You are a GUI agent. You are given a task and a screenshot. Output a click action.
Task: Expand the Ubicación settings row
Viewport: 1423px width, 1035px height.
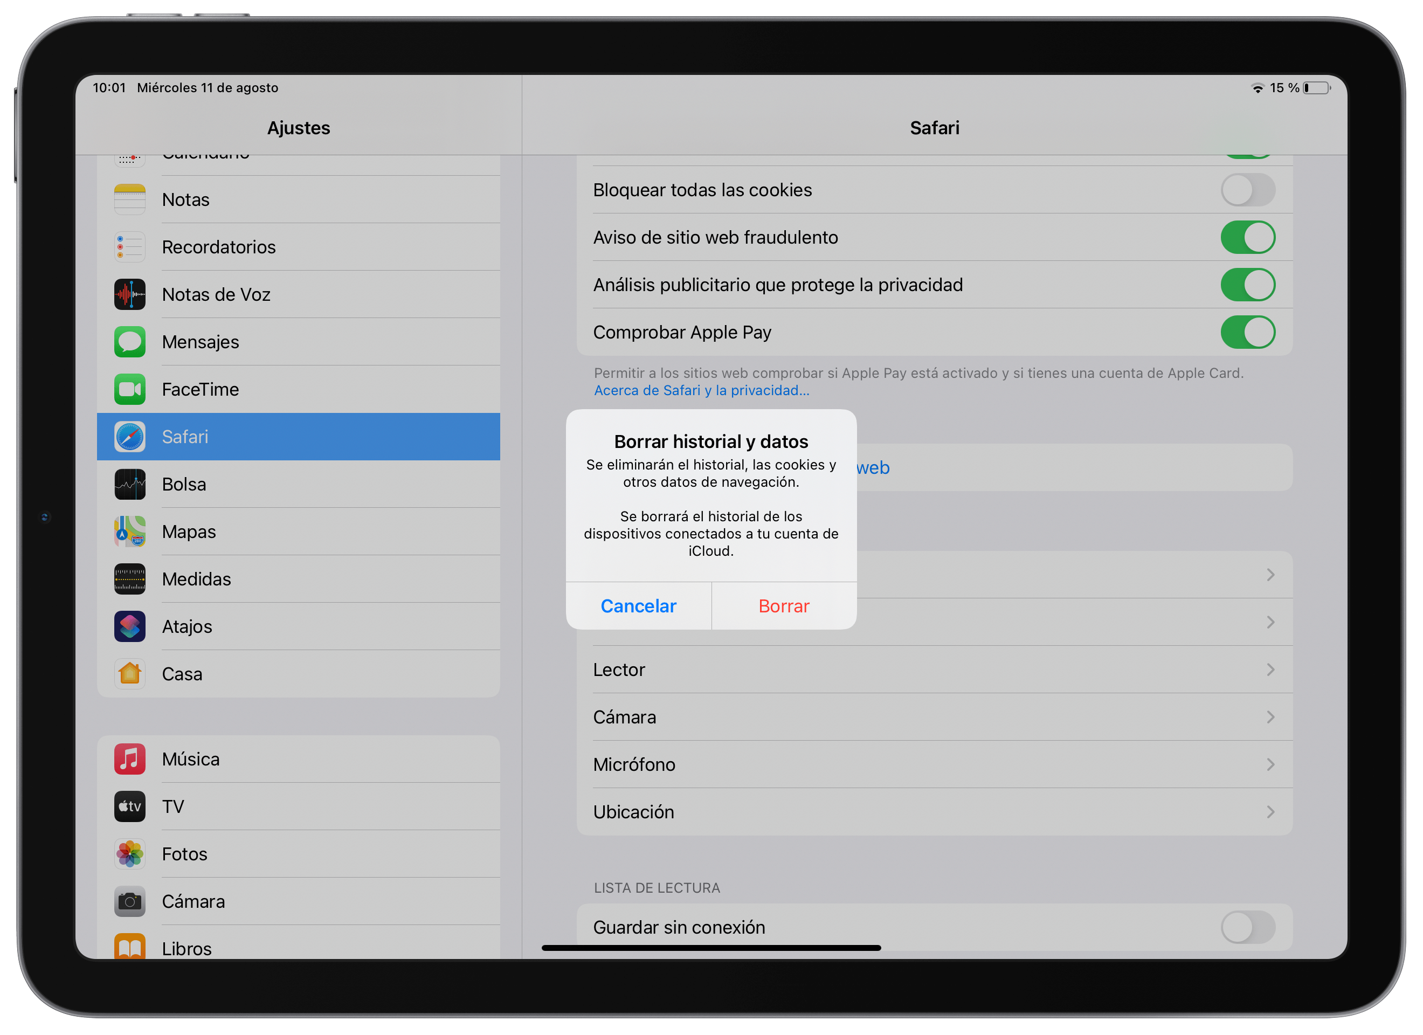click(1271, 811)
